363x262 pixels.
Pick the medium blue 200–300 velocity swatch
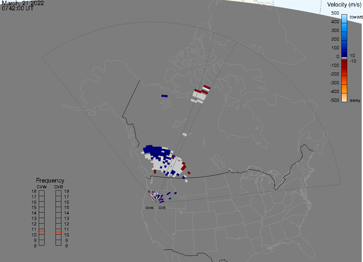[x=344, y=36]
